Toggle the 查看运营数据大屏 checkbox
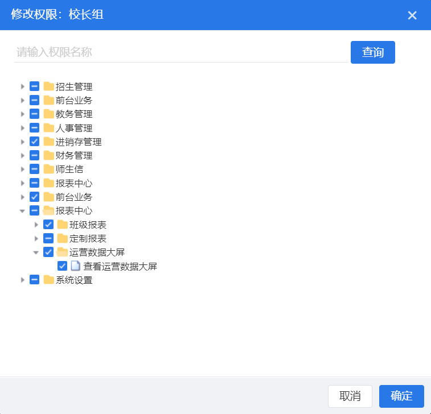Screen dimensions: 431x414 coord(63,266)
